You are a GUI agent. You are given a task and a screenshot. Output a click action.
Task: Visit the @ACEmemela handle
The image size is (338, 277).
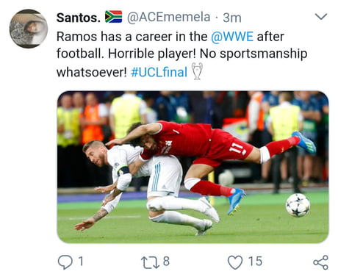(x=168, y=17)
